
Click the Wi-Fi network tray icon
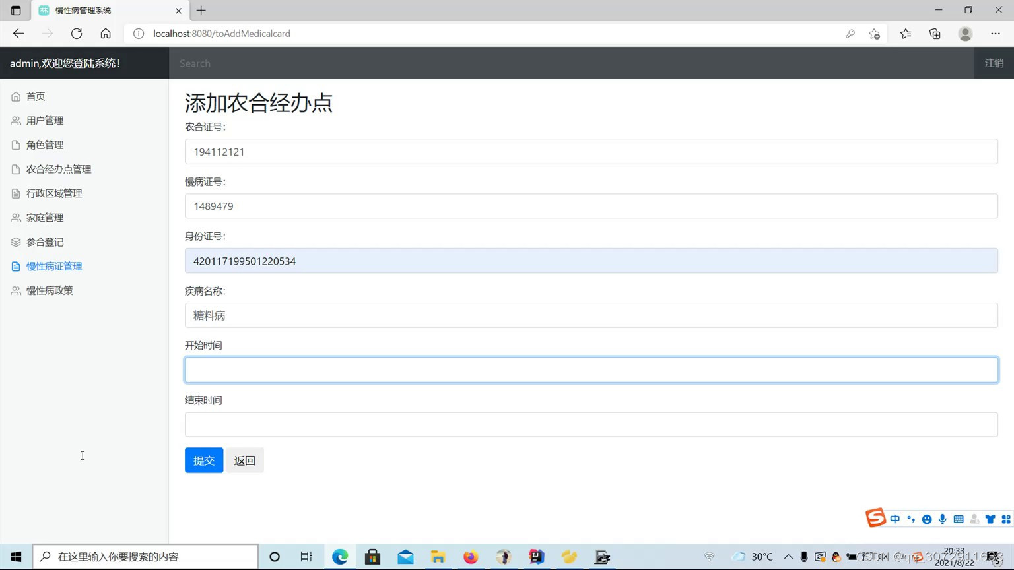click(710, 557)
